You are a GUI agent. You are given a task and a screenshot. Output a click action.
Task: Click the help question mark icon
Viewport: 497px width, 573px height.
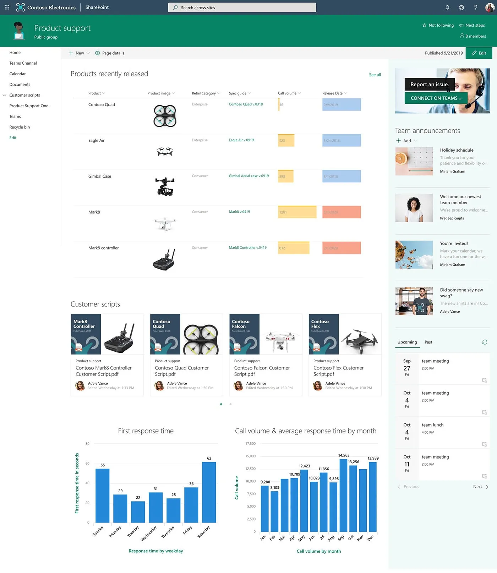click(476, 7)
